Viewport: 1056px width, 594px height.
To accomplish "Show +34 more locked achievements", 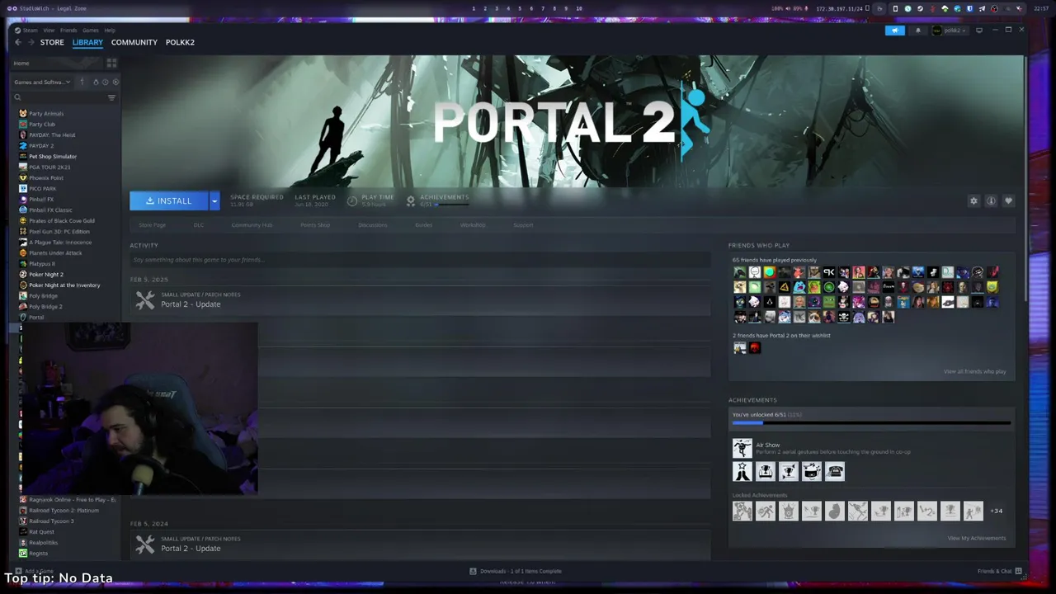I will pos(997,511).
